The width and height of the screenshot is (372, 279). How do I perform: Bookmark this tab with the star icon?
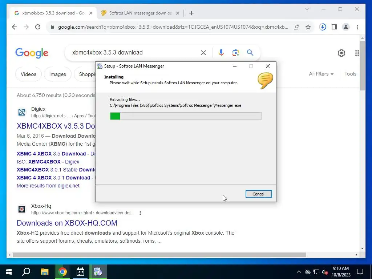[x=308, y=27]
